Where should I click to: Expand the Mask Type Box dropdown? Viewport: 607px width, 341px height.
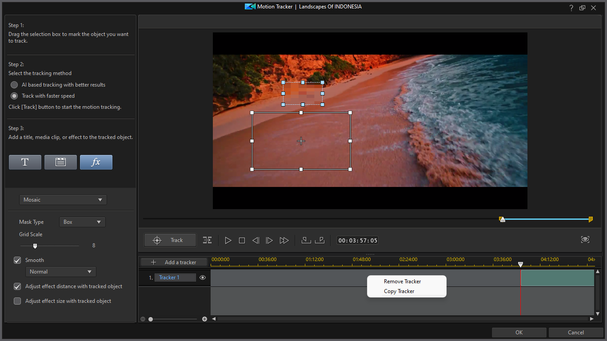[x=82, y=222]
